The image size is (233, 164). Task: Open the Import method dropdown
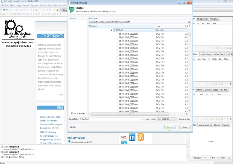click(x=174, y=119)
